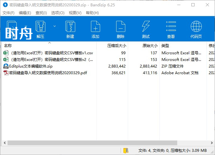
Task: Click the yellow archive icon in status bar
Action: (x=126, y=151)
